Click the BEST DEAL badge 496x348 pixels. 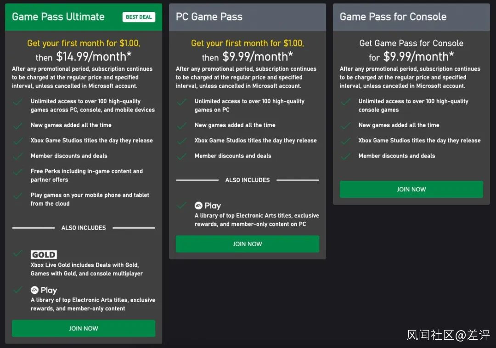(x=139, y=17)
